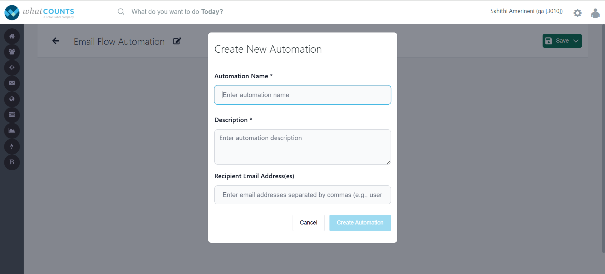Screen dimensions: 605x274
Task: Focus the Automation Name field
Action: coord(302,95)
